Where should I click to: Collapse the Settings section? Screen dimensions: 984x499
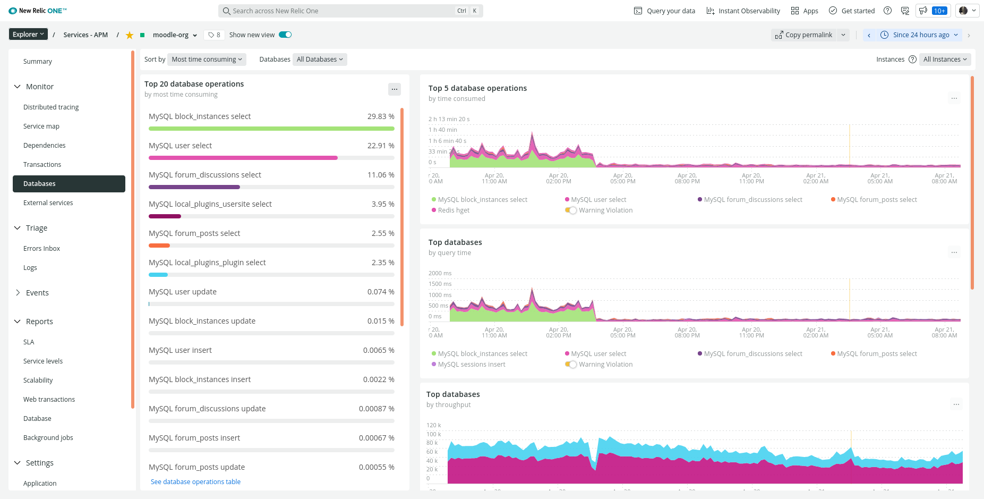tap(34, 463)
